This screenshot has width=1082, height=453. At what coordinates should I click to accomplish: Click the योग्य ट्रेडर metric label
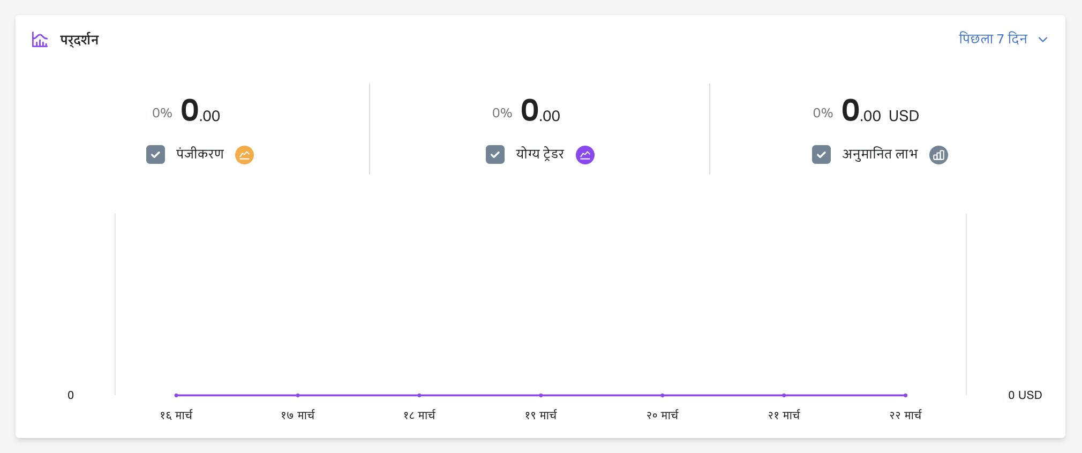click(x=540, y=154)
